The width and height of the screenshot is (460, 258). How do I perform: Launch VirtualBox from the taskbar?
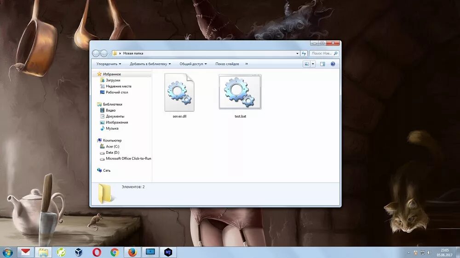pos(79,252)
